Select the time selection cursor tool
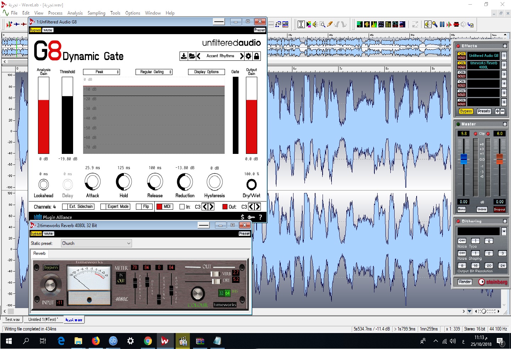The height and width of the screenshot is (349, 511). 301,24
